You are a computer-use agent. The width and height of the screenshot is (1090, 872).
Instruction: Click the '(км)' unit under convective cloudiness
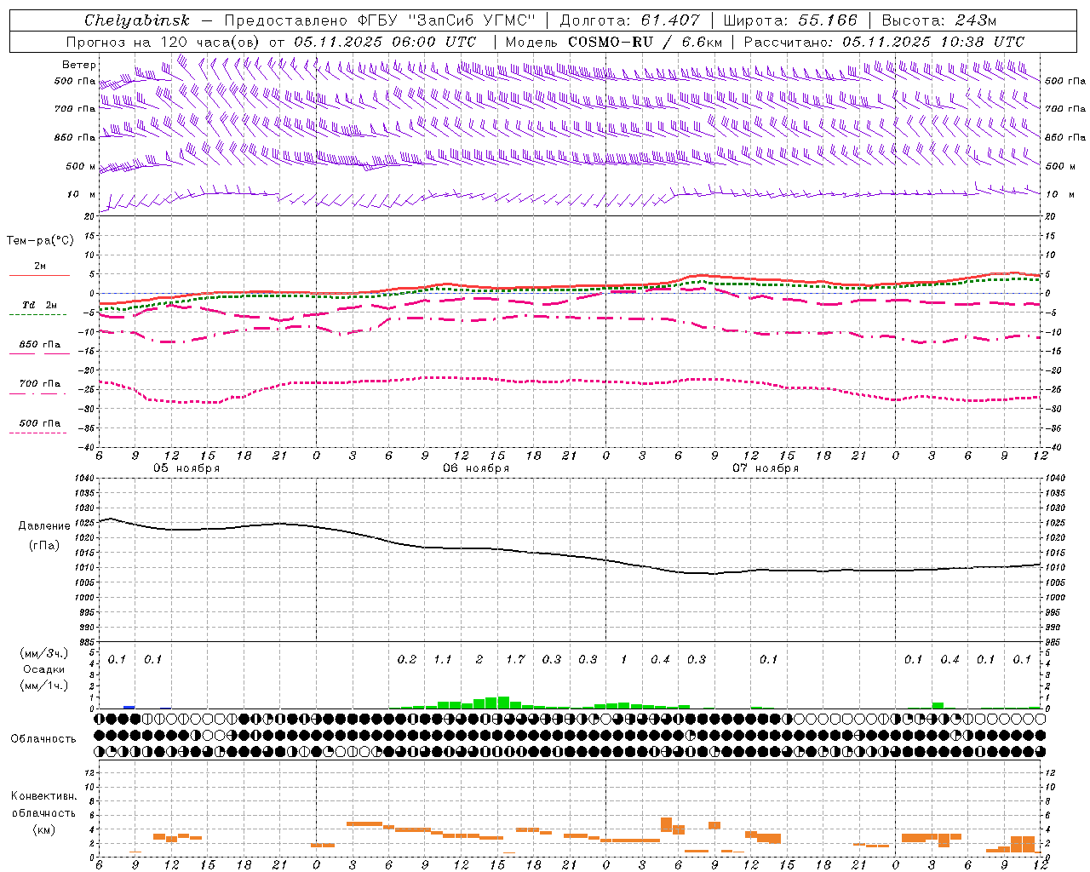click(x=43, y=829)
